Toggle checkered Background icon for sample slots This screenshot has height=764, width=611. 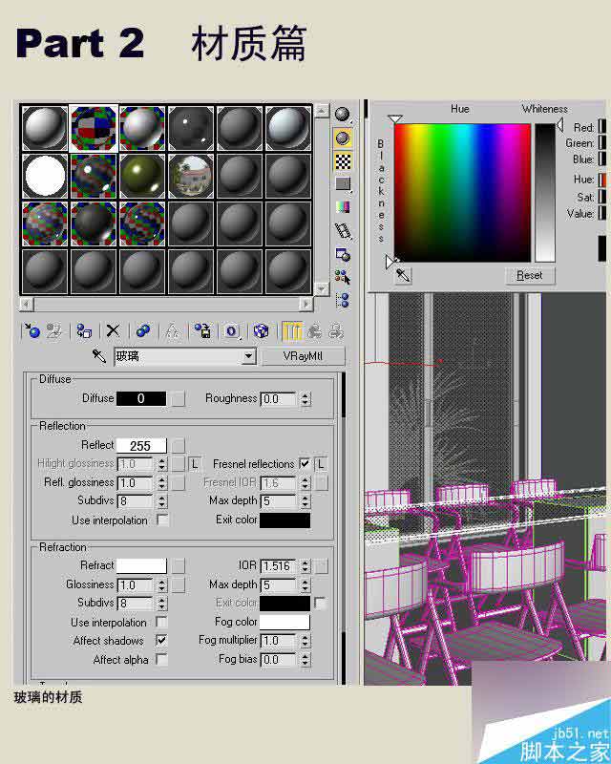(342, 161)
